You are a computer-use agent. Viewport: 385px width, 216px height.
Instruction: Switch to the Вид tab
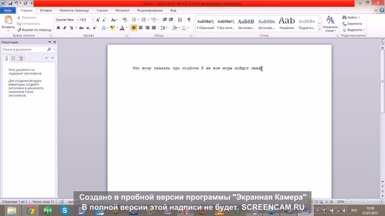pyautogui.click(x=173, y=11)
